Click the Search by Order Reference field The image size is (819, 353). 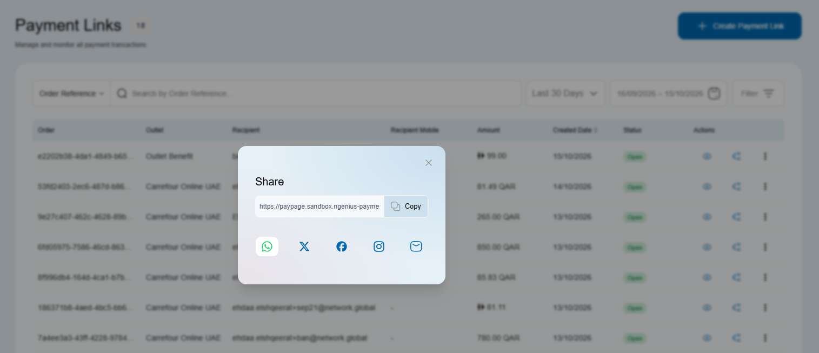(x=316, y=94)
